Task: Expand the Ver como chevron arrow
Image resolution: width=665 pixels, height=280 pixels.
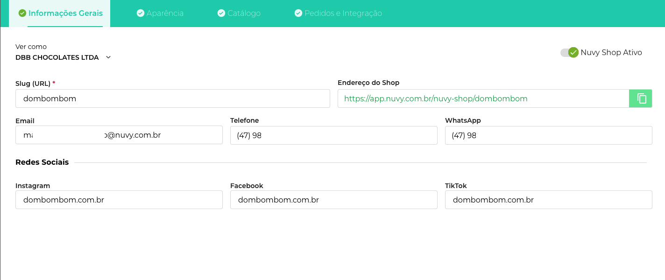Action: (x=108, y=57)
